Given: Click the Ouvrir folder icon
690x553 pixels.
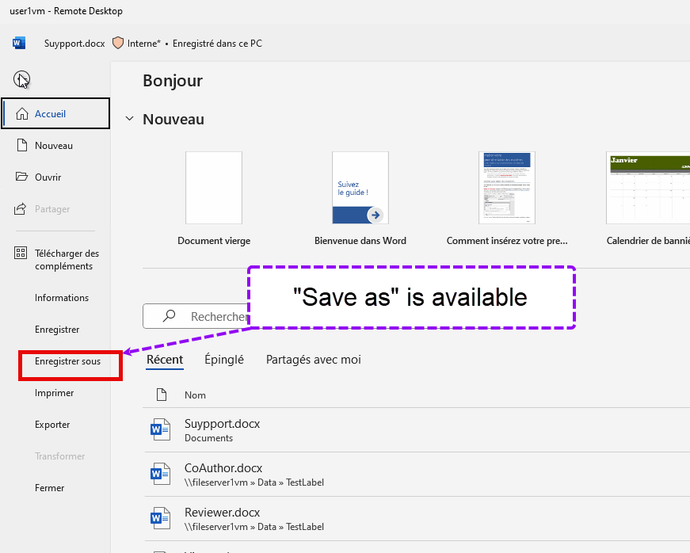Looking at the screenshot, I should click(x=21, y=177).
